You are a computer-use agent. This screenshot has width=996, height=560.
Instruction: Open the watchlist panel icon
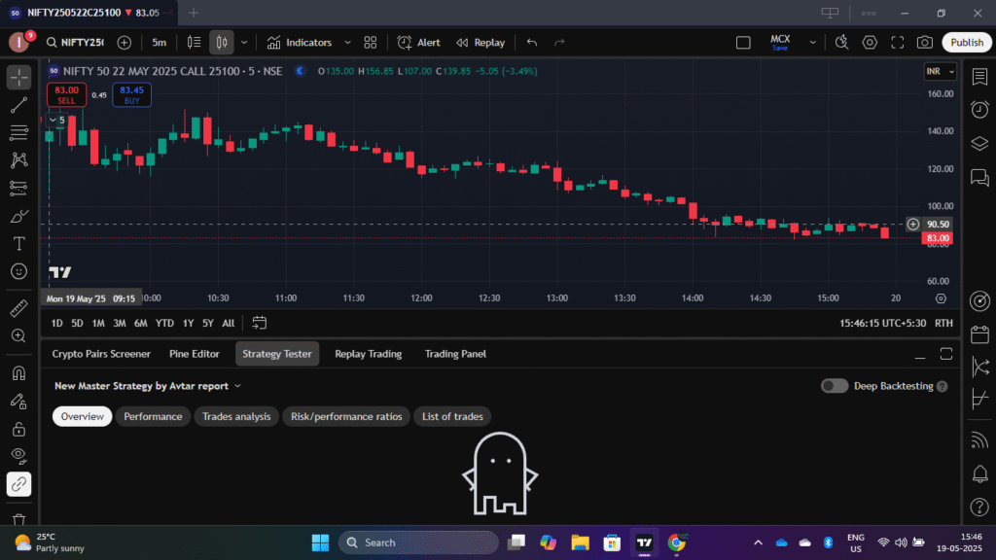(x=979, y=76)
